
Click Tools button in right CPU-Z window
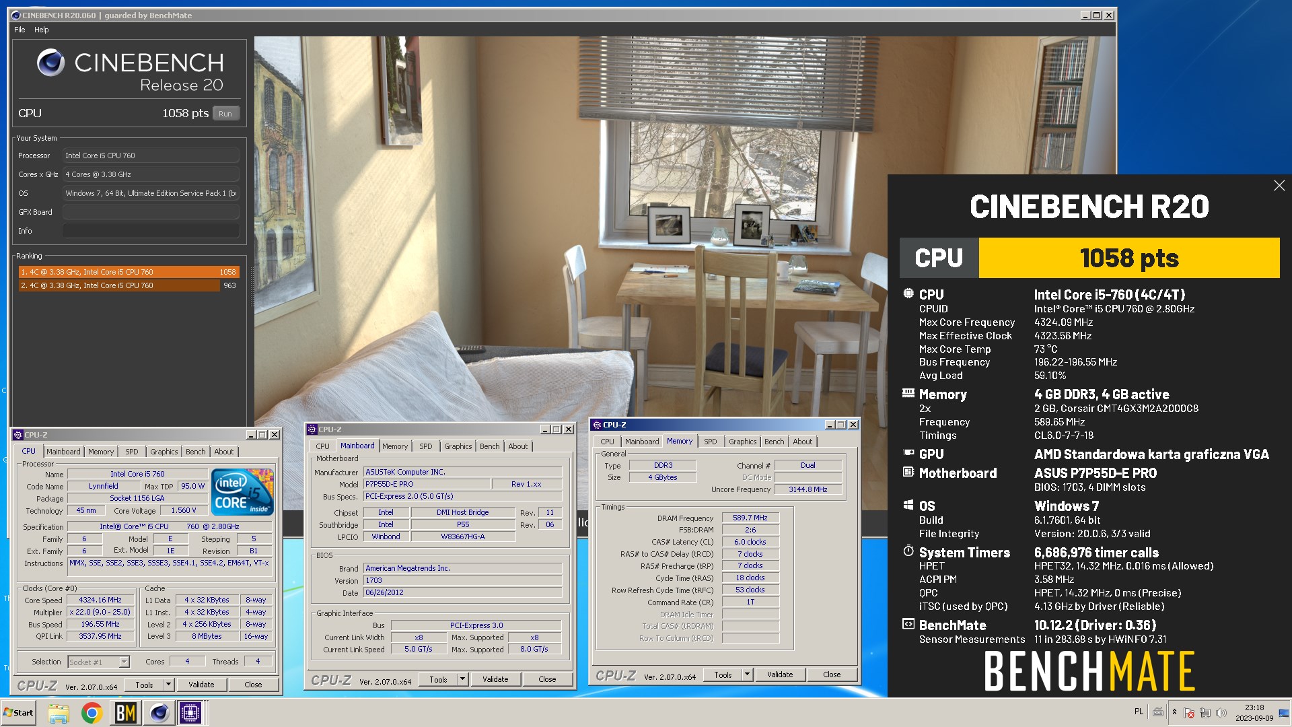pos(723,674)
